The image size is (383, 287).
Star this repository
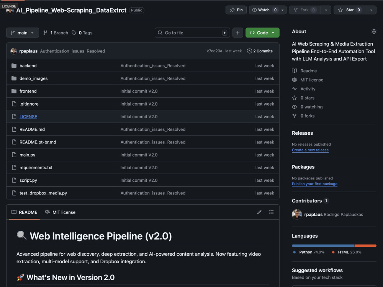350,10
